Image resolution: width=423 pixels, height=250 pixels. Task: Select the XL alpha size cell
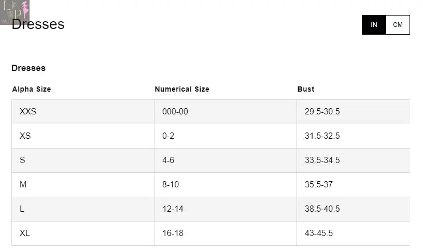pyautogui.click(x=25, y=233)
